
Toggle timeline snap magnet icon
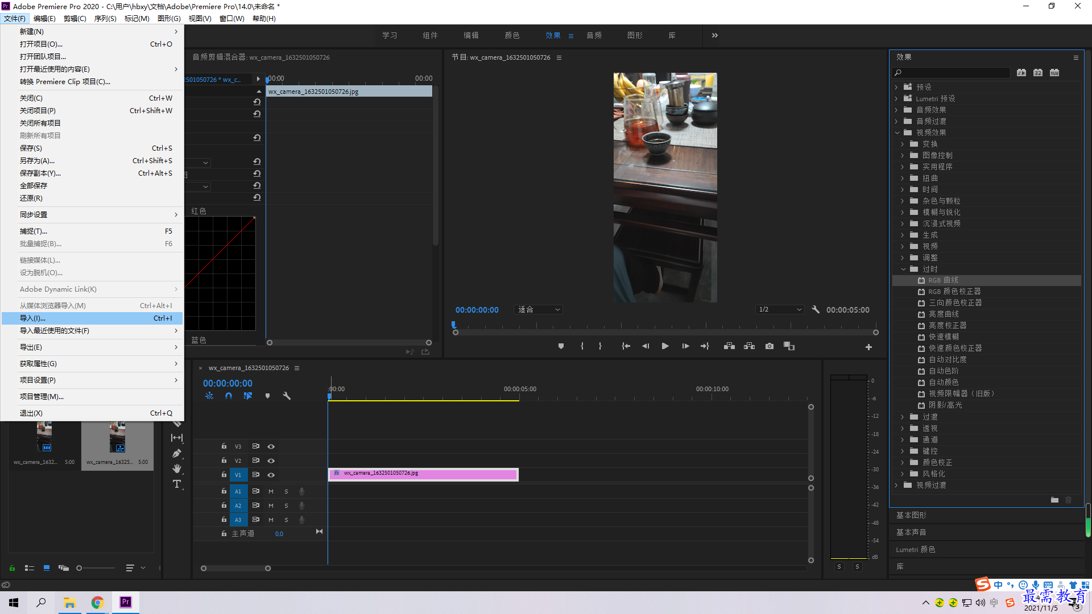(x=229, y=396)
